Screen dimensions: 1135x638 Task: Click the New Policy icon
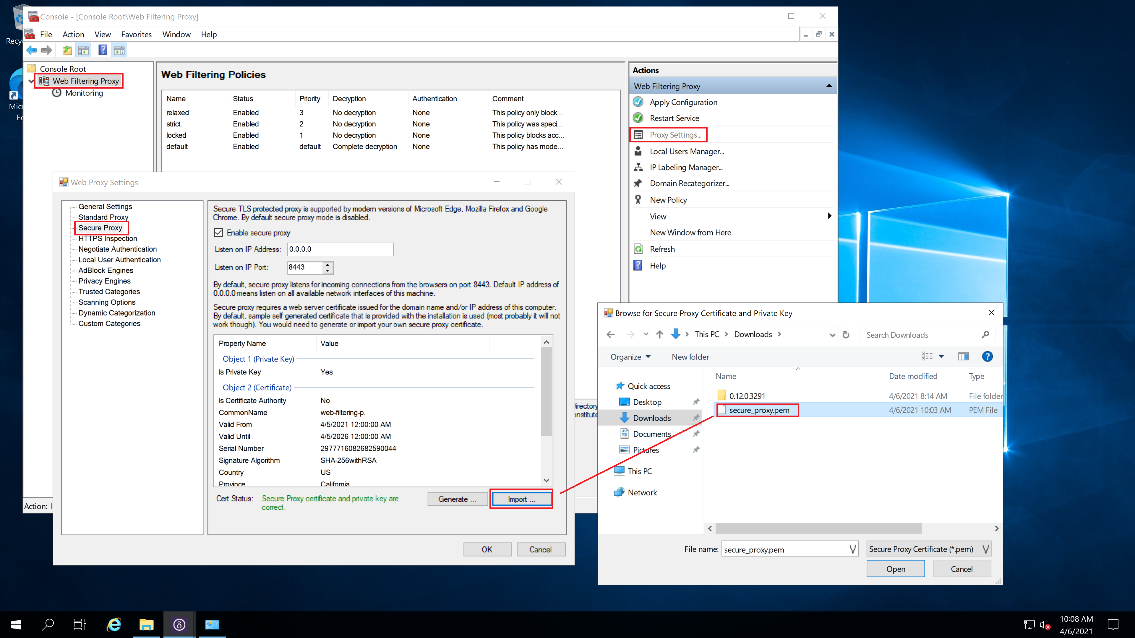pyautogui.click(x=638, y=199)
